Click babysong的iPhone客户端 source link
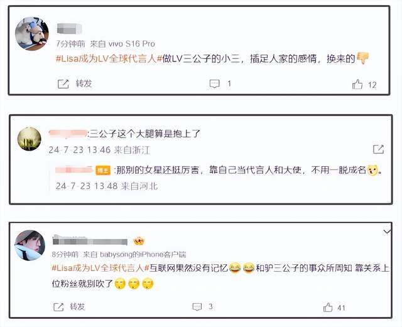The width and height of the screenshot is (402, 327). tap(143, 254)
